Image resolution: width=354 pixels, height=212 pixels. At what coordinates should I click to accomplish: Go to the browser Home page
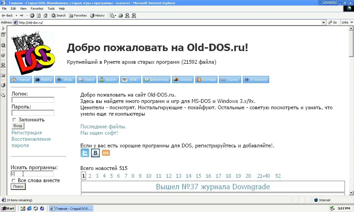45,15
